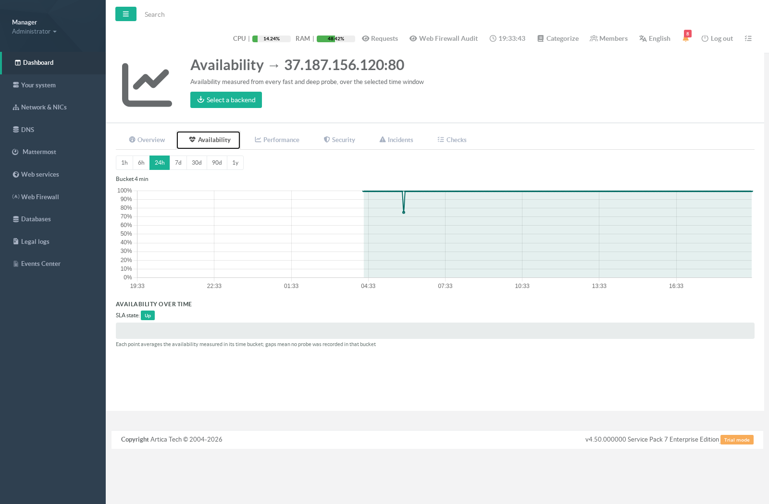
Task: Click the RAM usage progress bar
Action: [x=336, y=39]
